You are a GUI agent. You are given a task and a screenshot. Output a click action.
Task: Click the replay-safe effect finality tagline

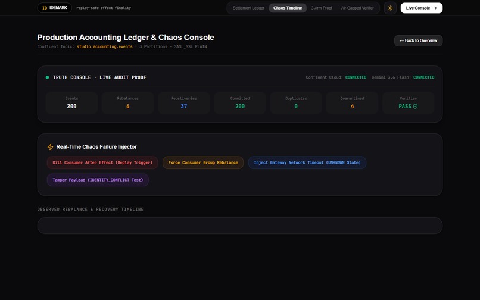pyautogui.click(x=104, y=8)
